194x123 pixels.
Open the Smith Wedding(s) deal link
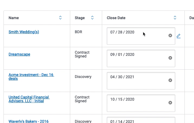(24, 32)
